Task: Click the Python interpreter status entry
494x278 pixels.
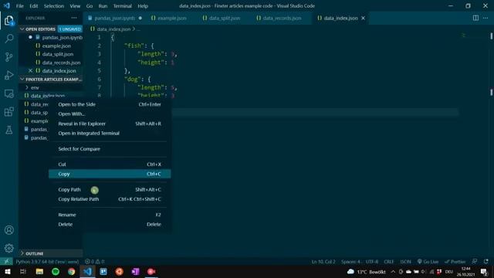Action: [x=47, y=262]
